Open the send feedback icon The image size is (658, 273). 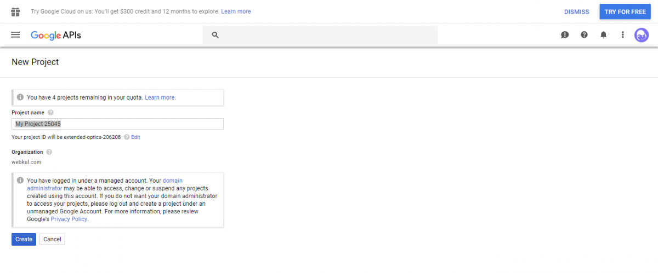pyautogui.click(x=565, y=35)
